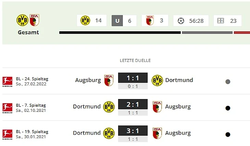Click the gray draw indicator dot
The height and width of the screenshot is (146, 250).
pos(228,82)
